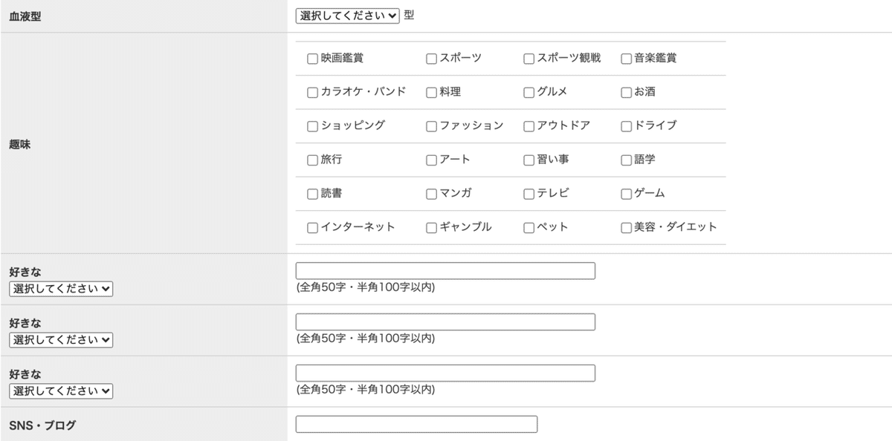Image resolution: width=892 pixels, height=441 pixels.
Task: Select the 旅行 hobby checkbox
Action: (x=313, y=160)
